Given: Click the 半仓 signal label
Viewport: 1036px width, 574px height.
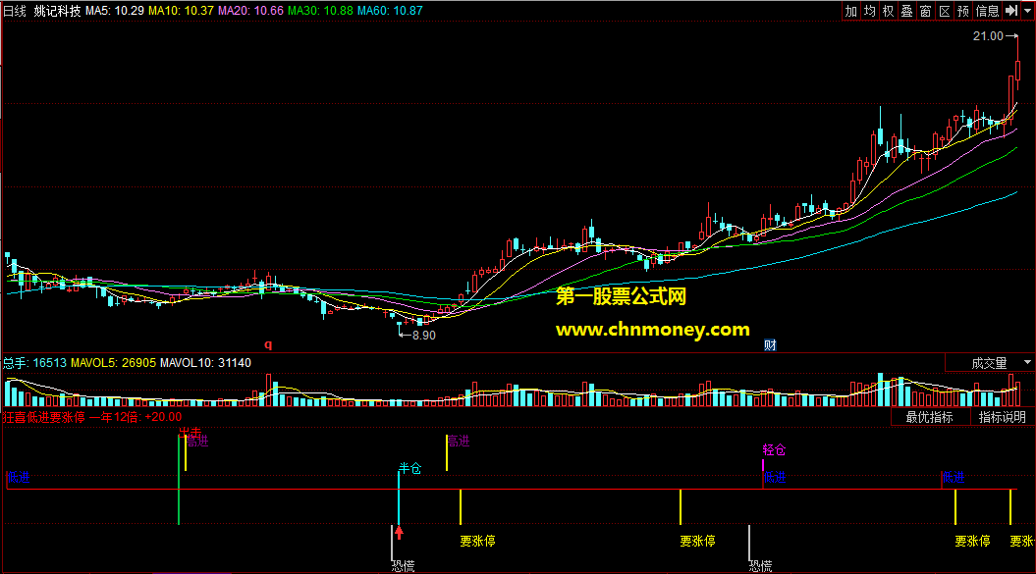Looking at the screenshot, I should [x=409, y=468].
